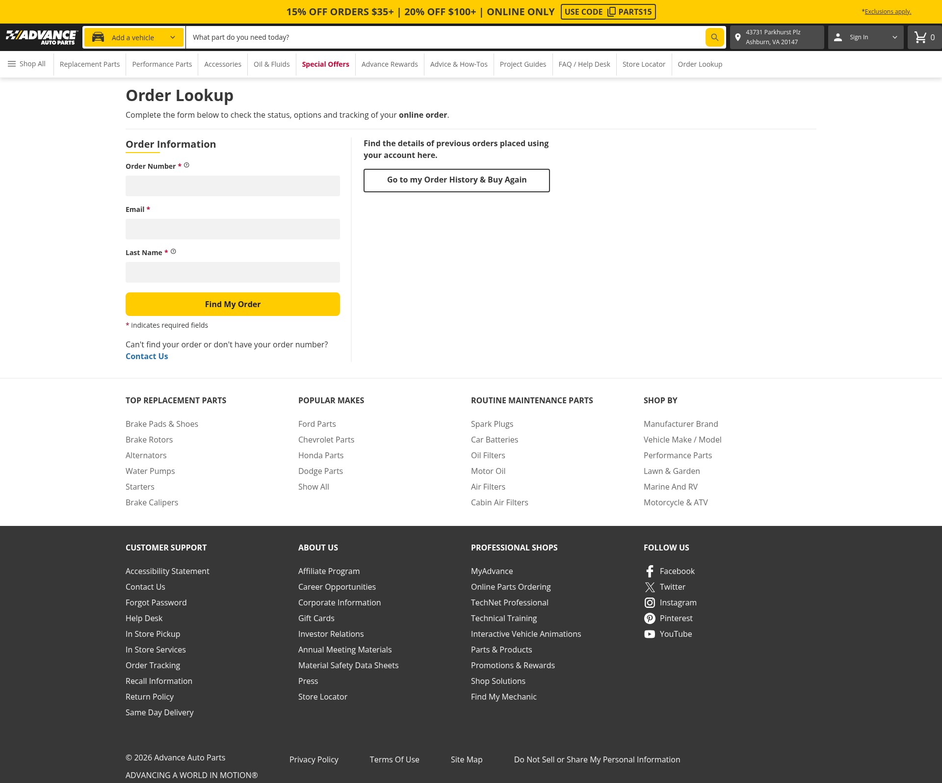Click the Find My Order button
This screenshot has height=783, width=942.
tap(233, 304)
